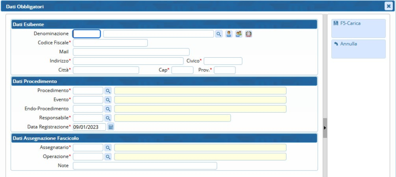This screenshot has height=177, width=396.
Task: Open the Operazione lookup magnifier
Action: (x=108, y=157)
